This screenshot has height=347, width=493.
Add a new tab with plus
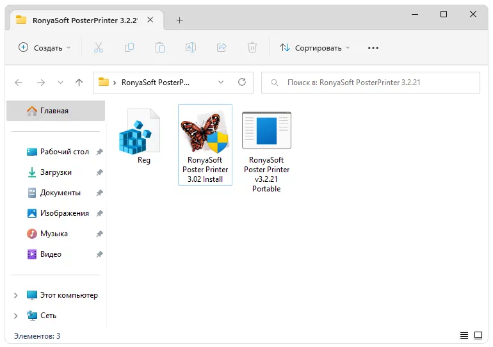tap(179, 20)
